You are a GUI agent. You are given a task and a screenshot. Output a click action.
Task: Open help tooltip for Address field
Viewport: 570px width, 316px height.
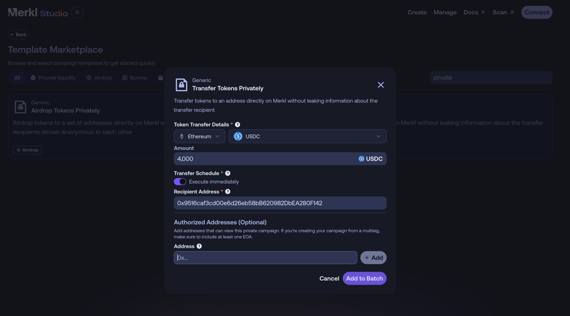coord(199,246)
